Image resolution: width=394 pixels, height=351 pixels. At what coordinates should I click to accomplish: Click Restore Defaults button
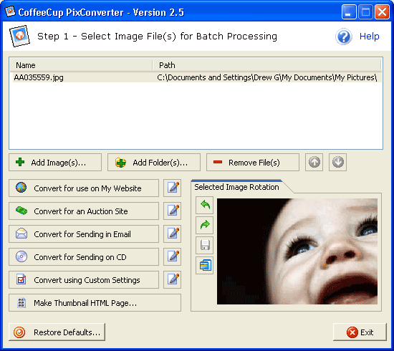coord(57,332)
